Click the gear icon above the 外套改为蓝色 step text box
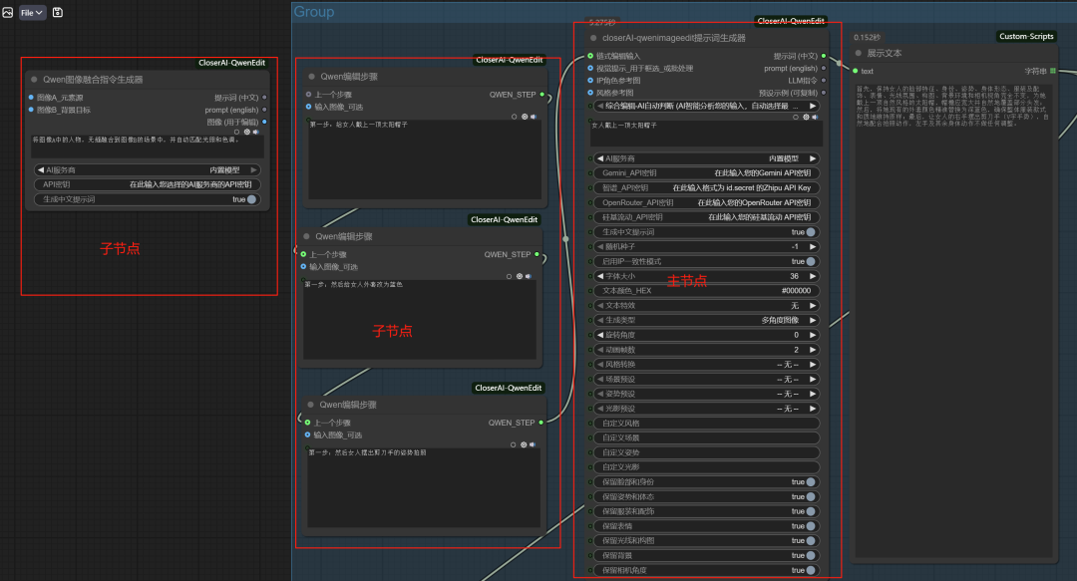The image size is (1077, 581). [520, 277]
